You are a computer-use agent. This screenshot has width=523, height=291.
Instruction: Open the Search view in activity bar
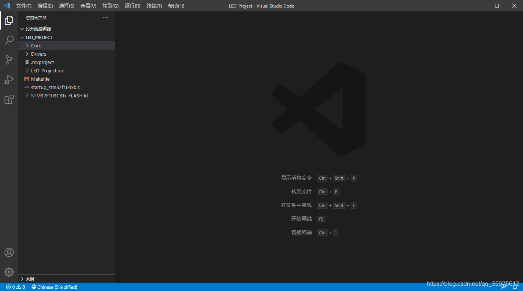pyautogui.click(x=9, y=40)
